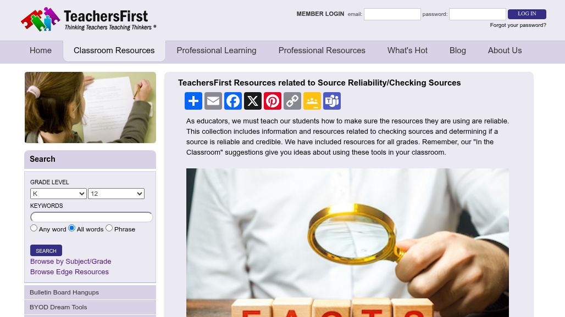Open the highest grade level 12 dropdown
Screen dimensions: 565x317
pos(116,194)
